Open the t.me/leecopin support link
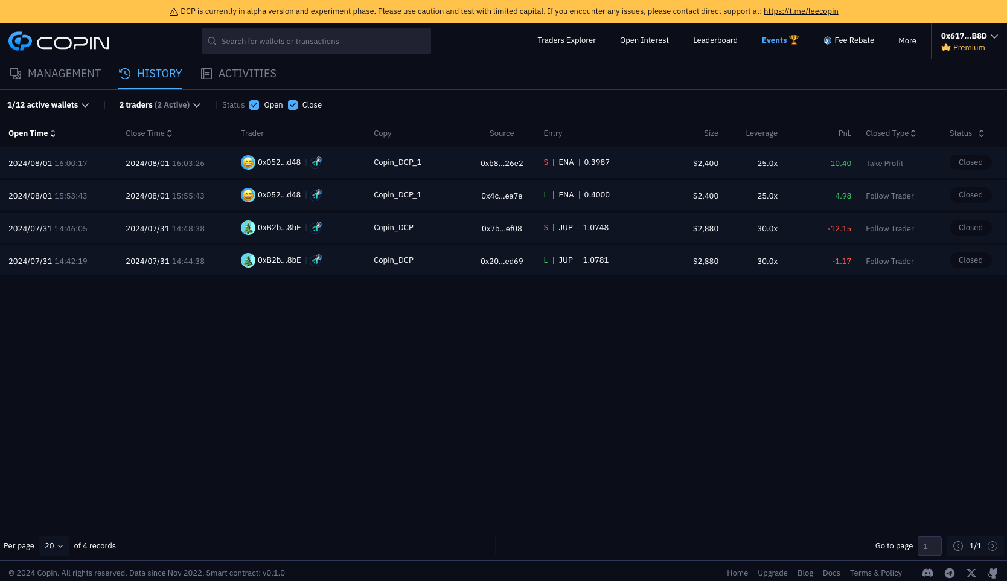The width and height of the screenshot is (1007, 581). tap(801, 11)
